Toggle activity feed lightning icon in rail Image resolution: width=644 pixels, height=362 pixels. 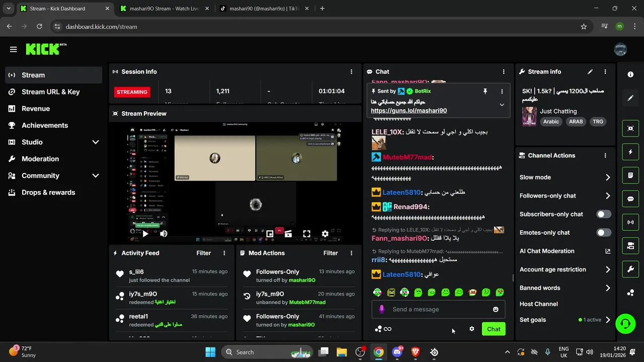[x=630, y=152]
